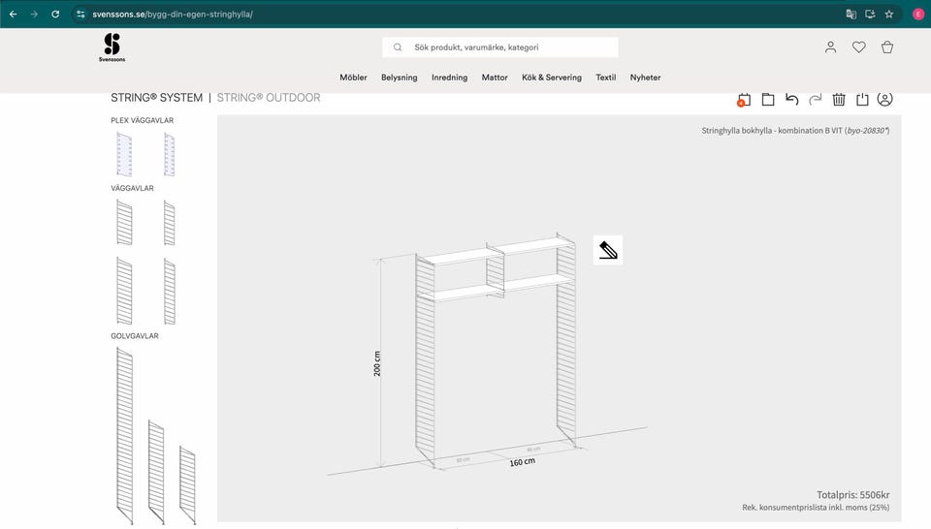Image resolution: width=931 pixels, height=529 pixels.
Task: Click the trash can delete icon
Action: (839, 99)
